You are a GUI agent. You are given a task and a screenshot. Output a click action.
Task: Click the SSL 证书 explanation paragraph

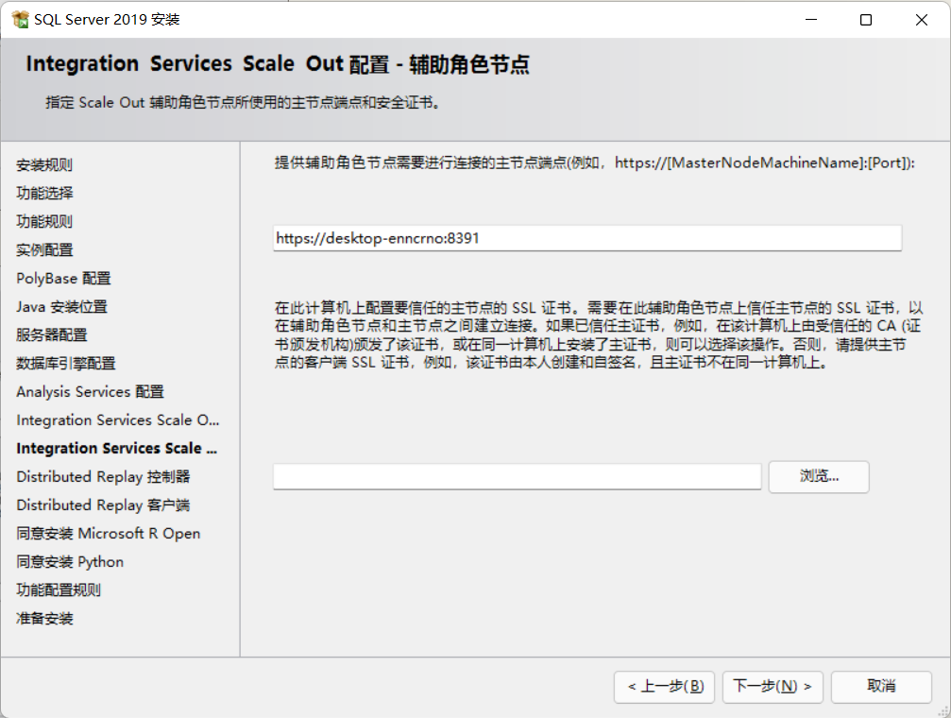[598, 335]
